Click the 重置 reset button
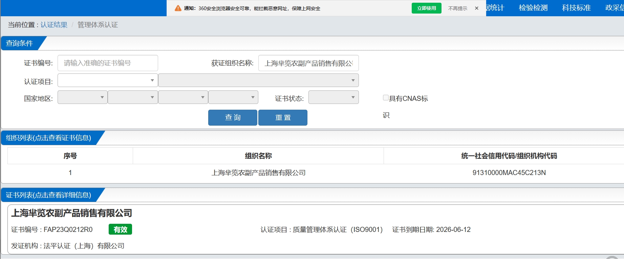The image size is (624, 259). [x=283, y=117]
